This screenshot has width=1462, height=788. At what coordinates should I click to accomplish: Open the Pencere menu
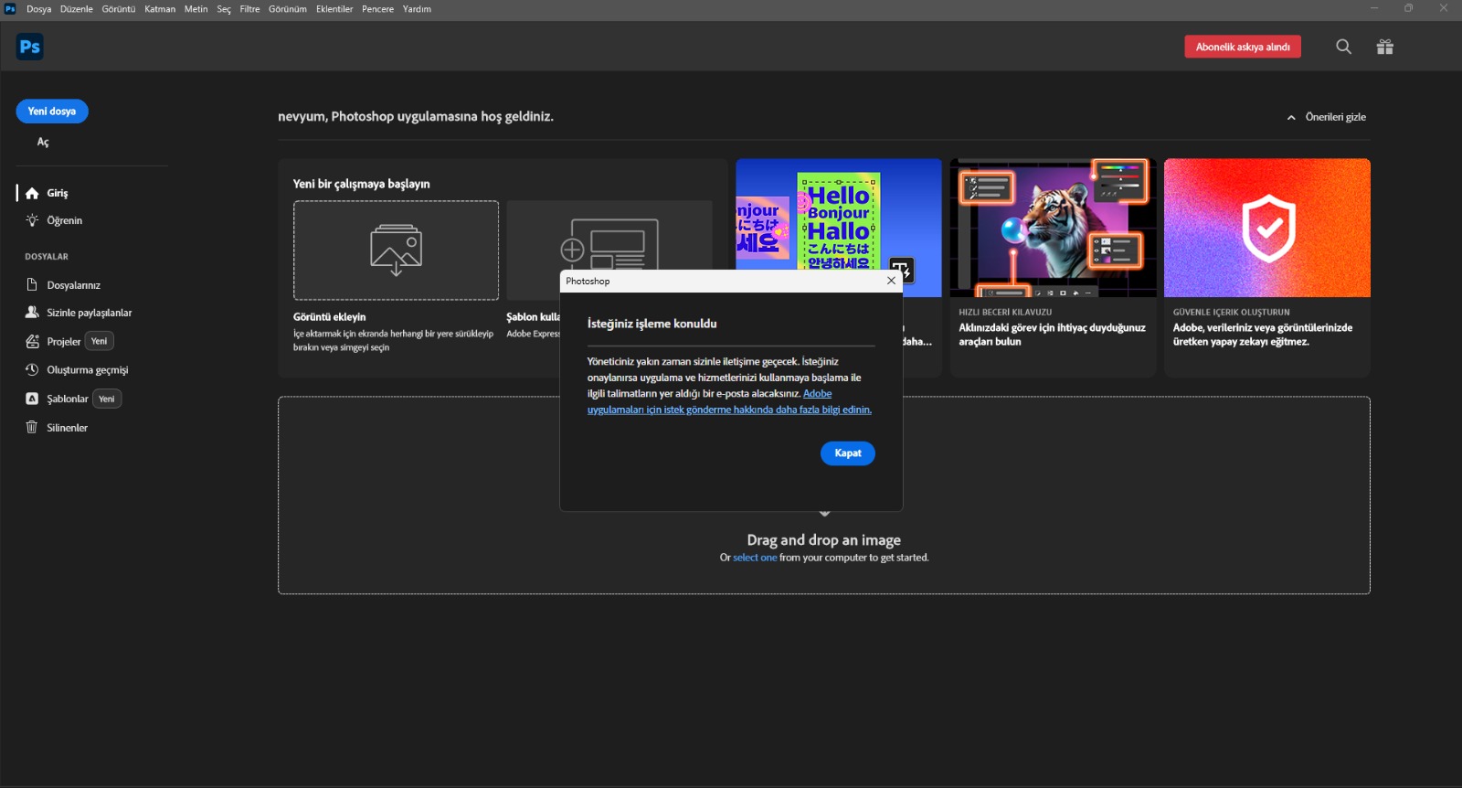(378, 9)
